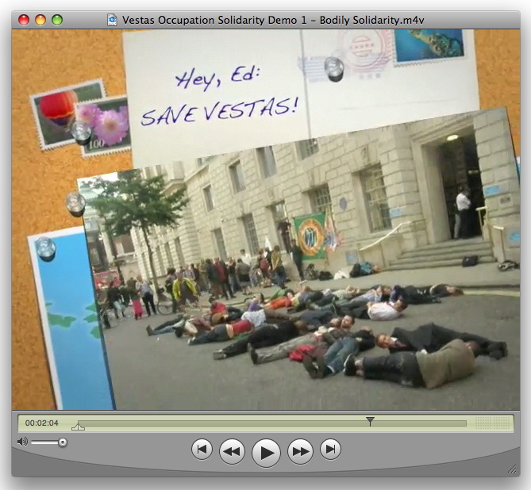Image resolution: width=531 pixels, height=490 pixels.
Task: Click the 00:02:04 timecode display
Action: pyautogui.click(x=41, y=423)
